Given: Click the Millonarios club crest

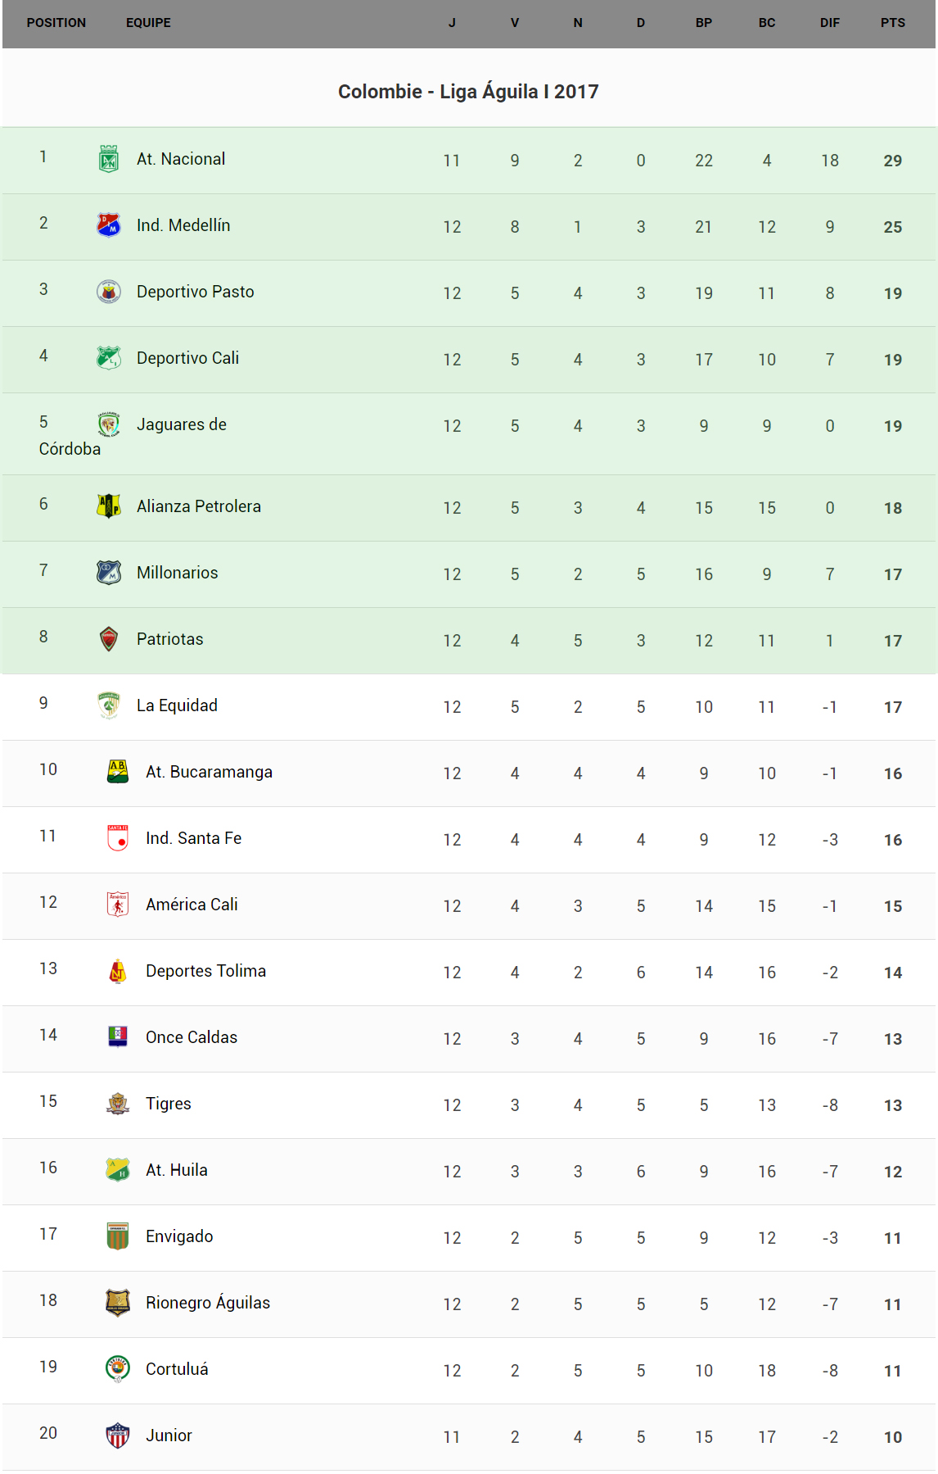Looking at the screenshot, I should 109,573.
